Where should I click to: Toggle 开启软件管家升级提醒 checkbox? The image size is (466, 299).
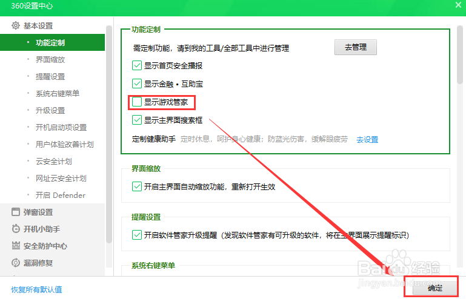click(x=137, y=235)
